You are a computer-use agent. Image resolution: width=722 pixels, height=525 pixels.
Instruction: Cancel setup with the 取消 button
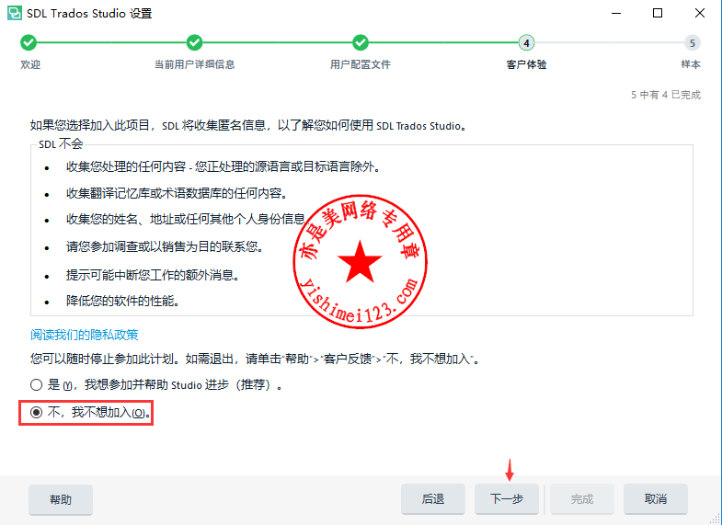click(656, 499)
